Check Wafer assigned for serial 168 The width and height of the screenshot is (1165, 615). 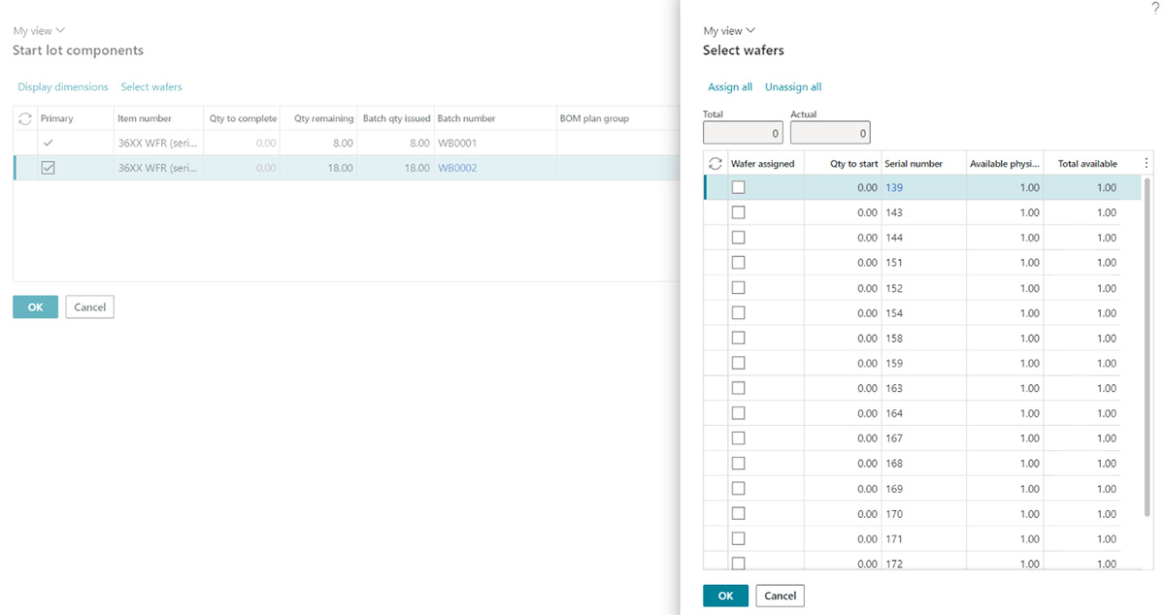click(739, 464)
